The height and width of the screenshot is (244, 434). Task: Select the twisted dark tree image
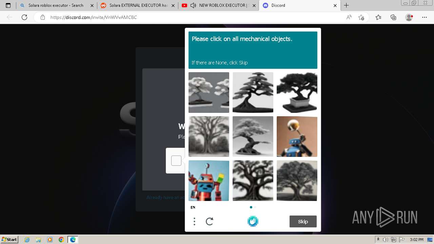[x=253, y=181]
